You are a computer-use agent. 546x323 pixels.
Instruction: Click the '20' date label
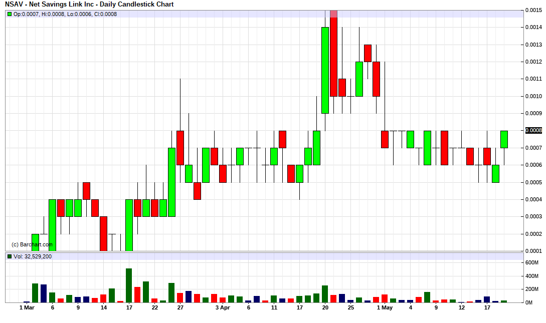325,307
